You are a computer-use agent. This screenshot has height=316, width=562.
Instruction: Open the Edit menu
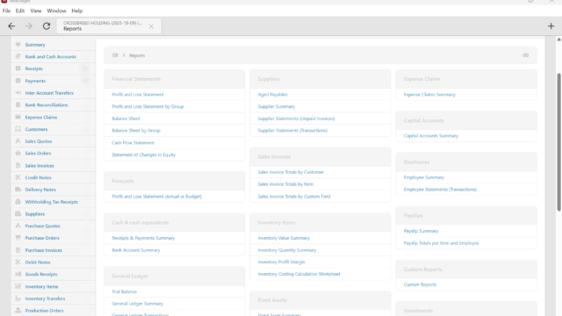click(20, 11)
